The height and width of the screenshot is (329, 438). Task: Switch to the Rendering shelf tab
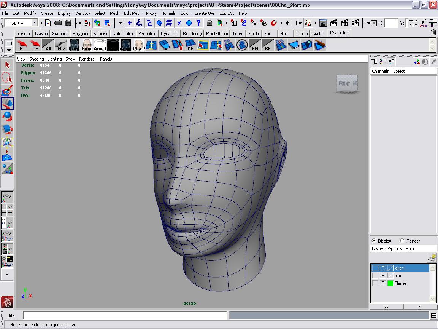(x=192, y=33)
